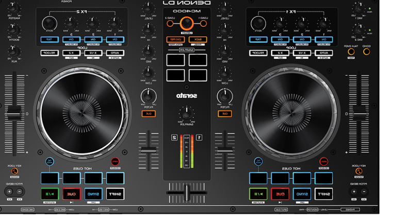Click the central orange browse knob
The height and width of the screenshot is (221, 393).
[x=187, y=24]
